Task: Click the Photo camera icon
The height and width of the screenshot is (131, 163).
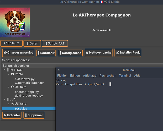Action: pos(13,74)
